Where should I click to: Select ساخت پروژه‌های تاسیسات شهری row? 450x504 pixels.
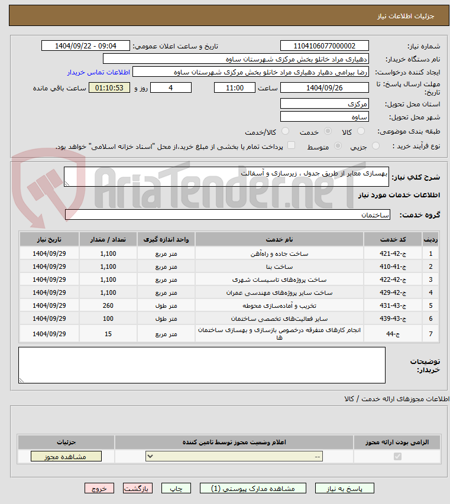click(279, 279)
